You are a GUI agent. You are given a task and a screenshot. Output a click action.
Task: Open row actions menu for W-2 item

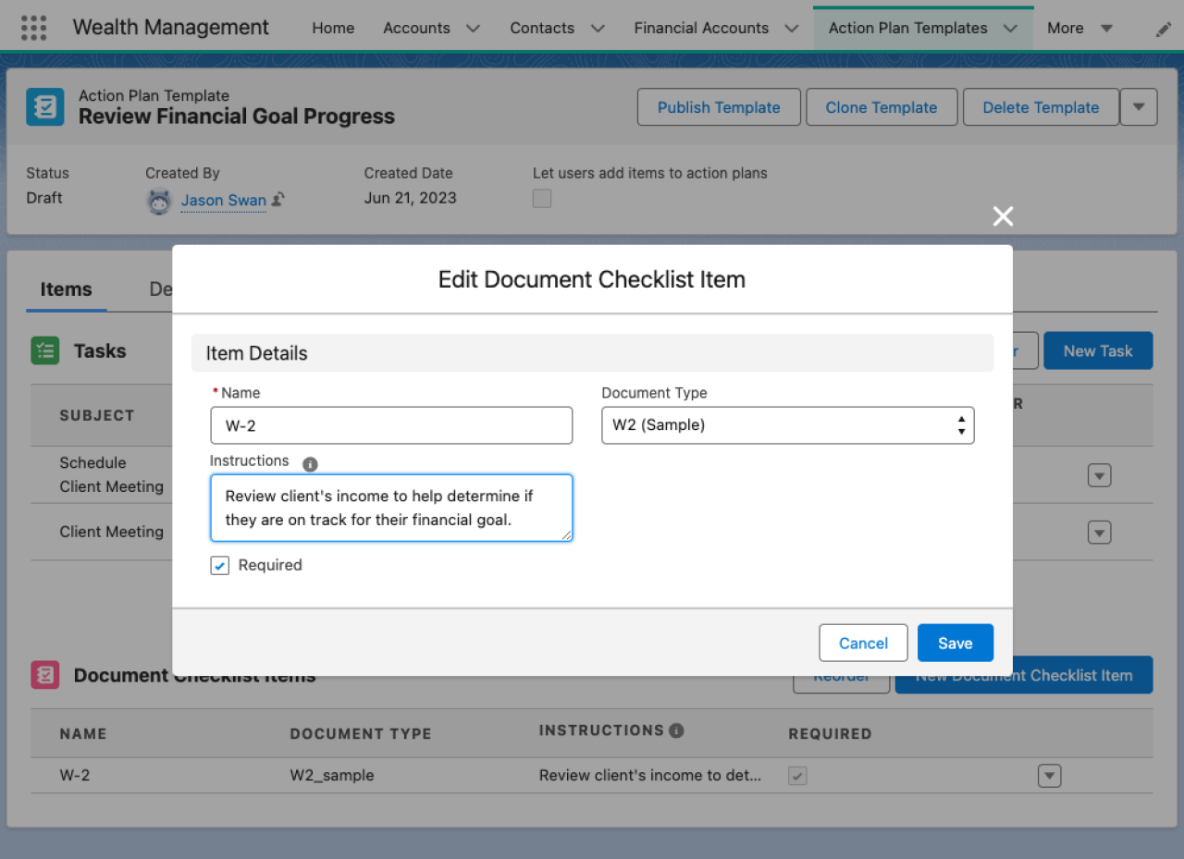click(1049, 776)
